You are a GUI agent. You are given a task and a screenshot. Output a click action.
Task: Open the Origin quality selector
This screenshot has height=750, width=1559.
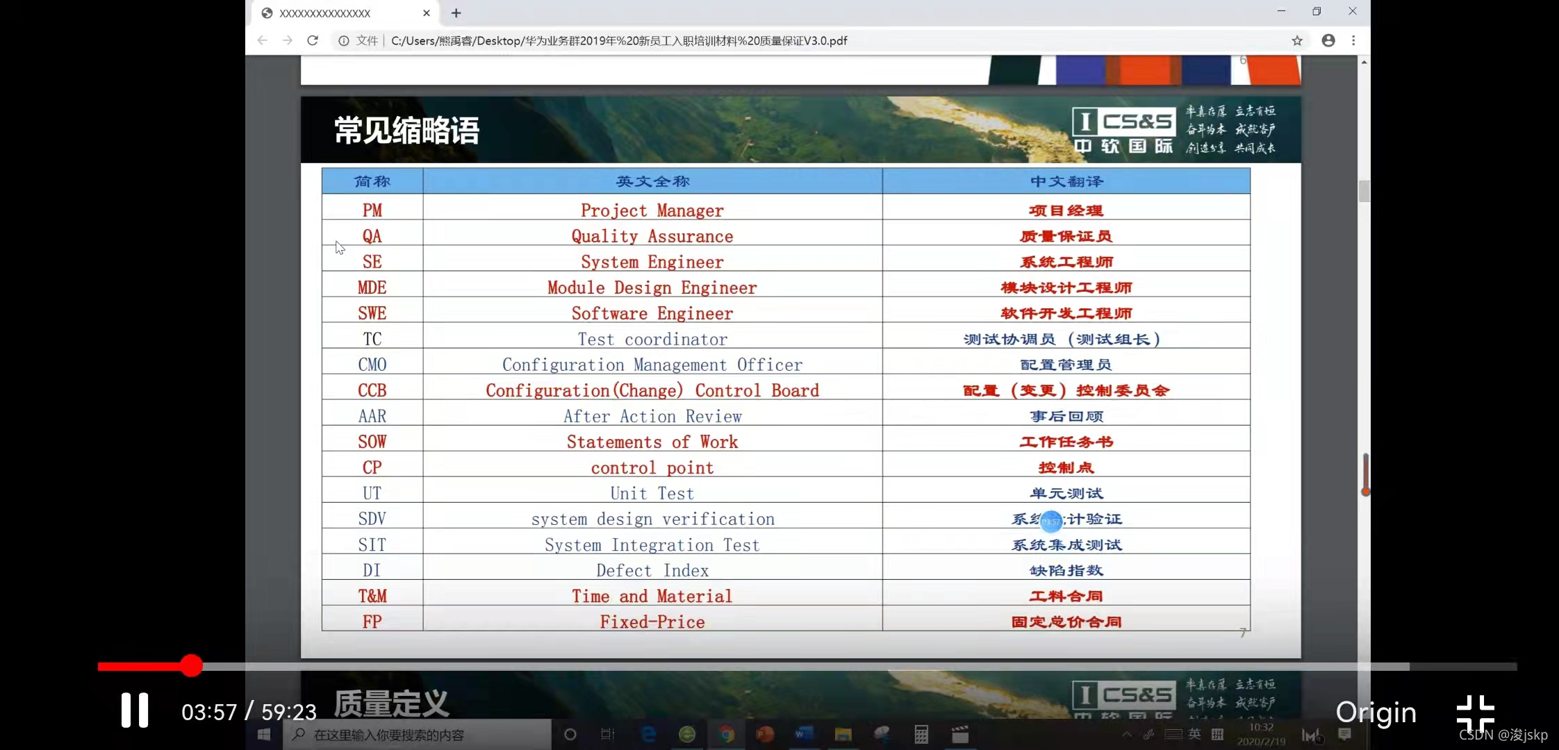(1376, 712)
